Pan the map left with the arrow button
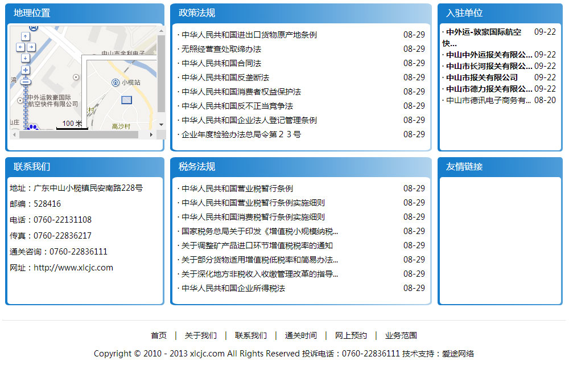The width and height of the screenshot is (569, 369). point(19,47)
